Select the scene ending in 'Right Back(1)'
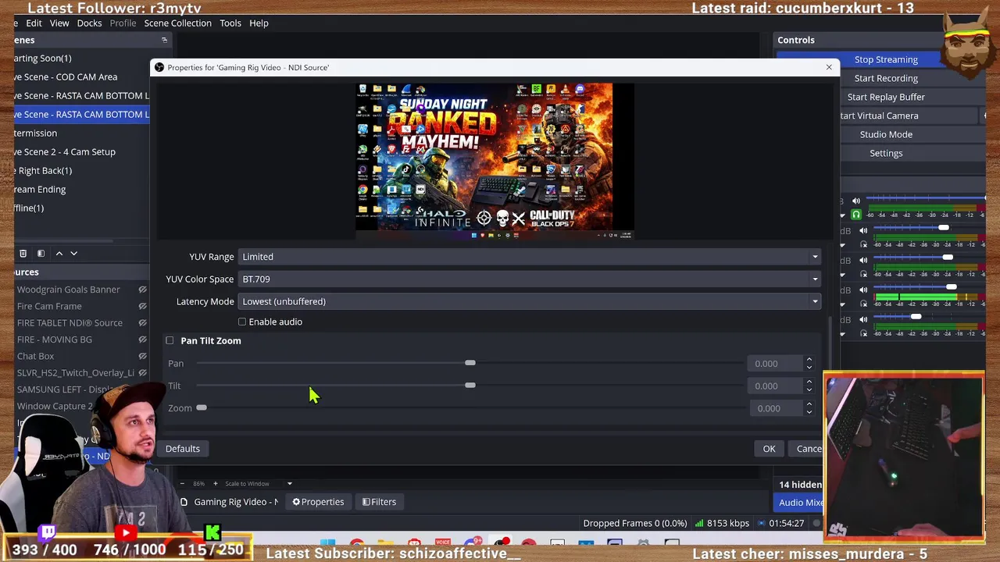The image size is (1000, 562). coord(81,170)
